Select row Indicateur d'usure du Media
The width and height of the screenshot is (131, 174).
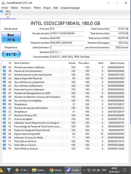(64, 137)
